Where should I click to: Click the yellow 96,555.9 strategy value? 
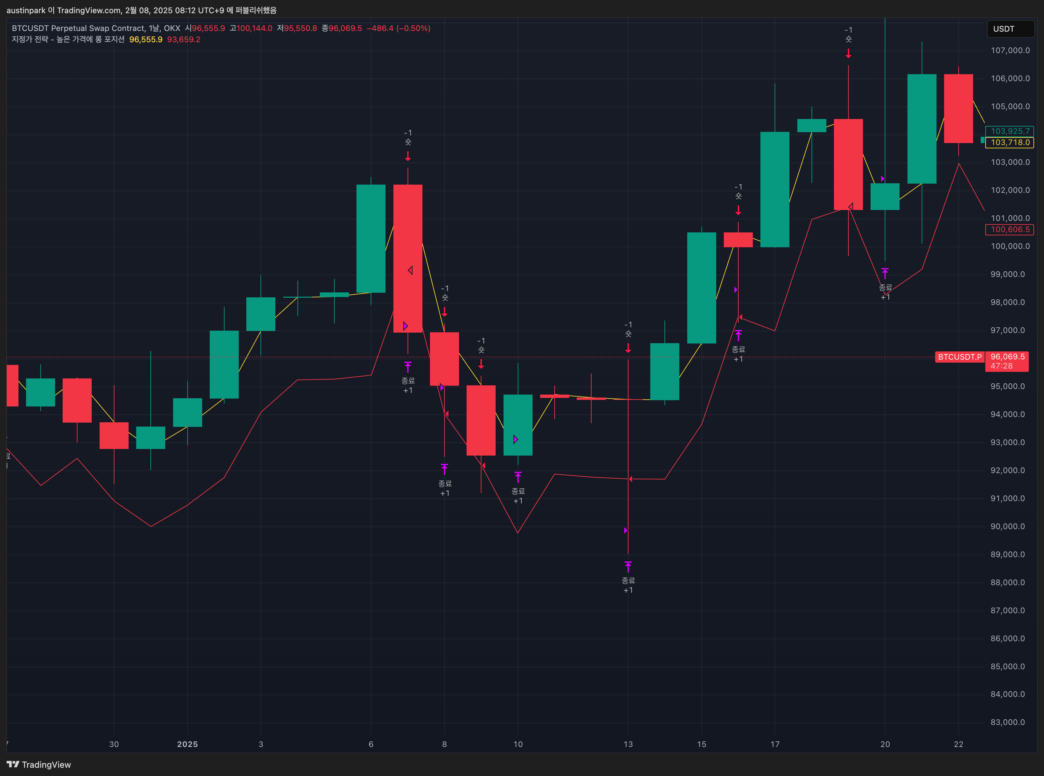pyautogui.click(x=146, y=40)
